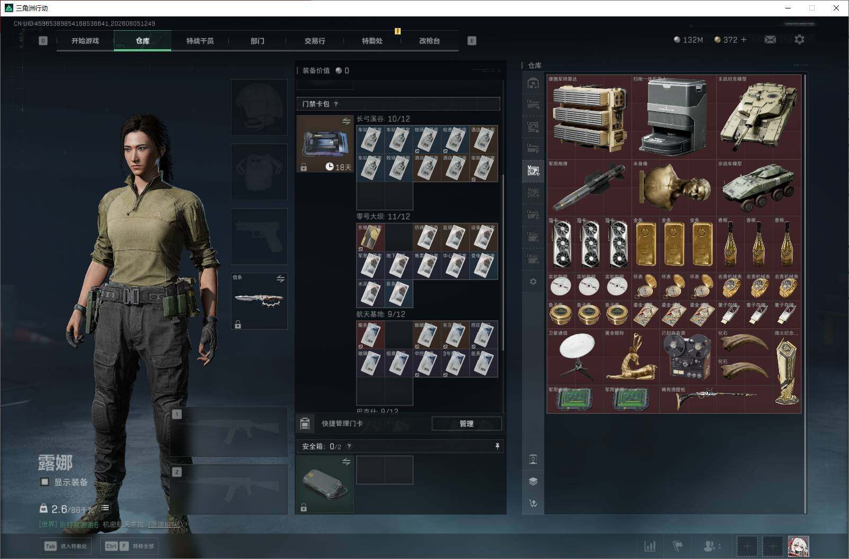Open the settings gear in the top bar

point(799,40)
